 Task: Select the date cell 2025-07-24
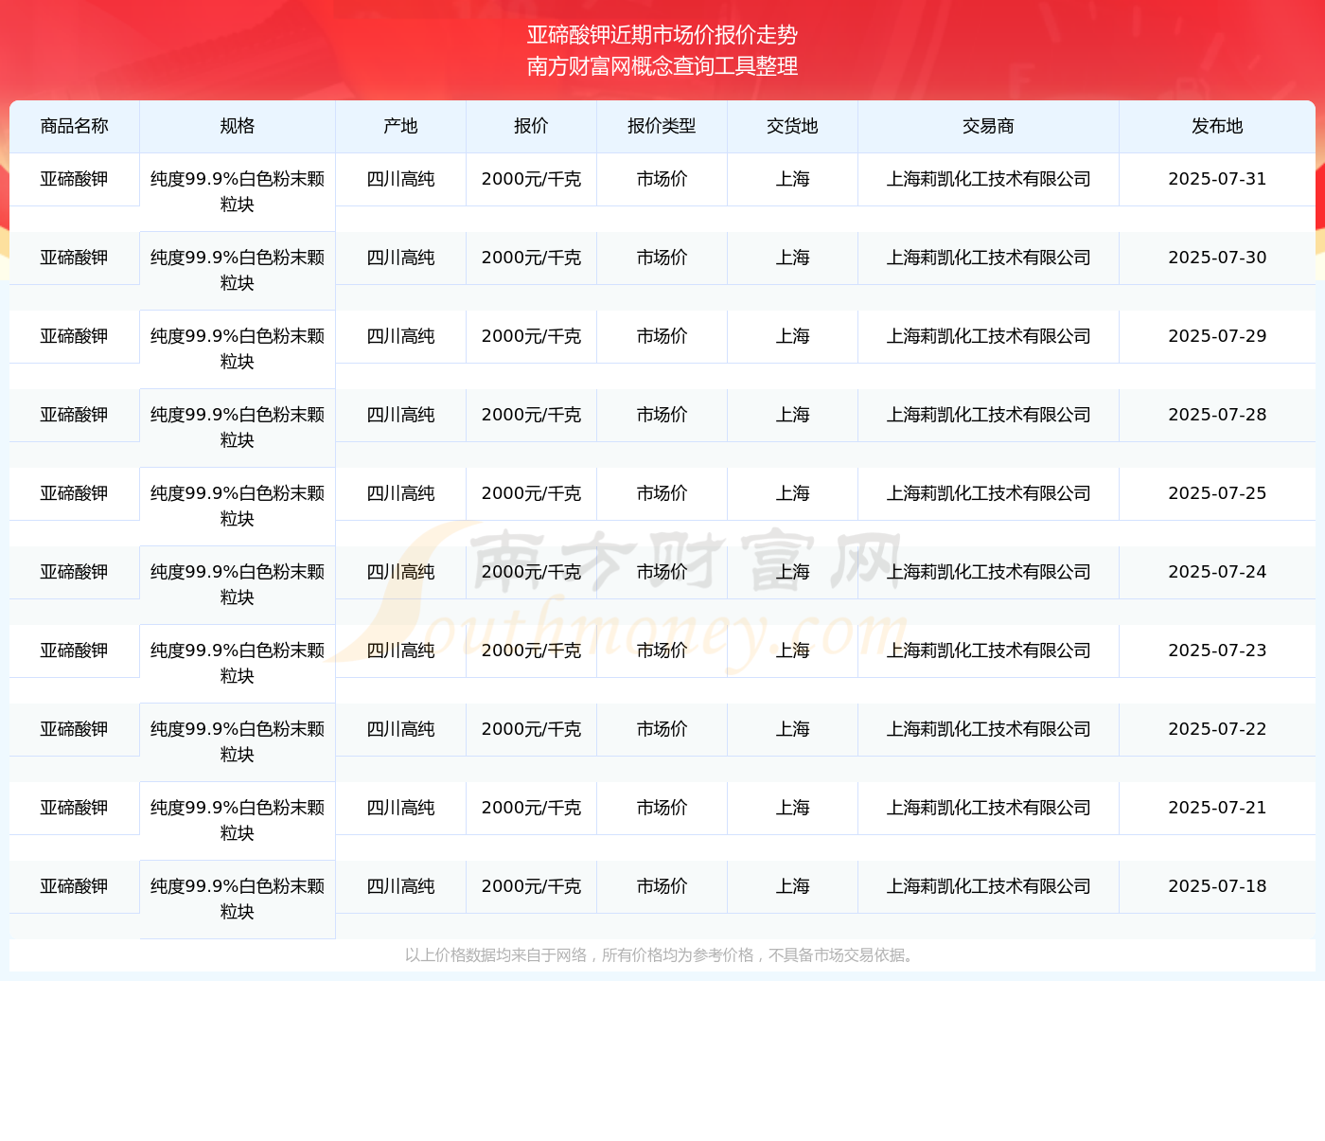click(1217, 572)
